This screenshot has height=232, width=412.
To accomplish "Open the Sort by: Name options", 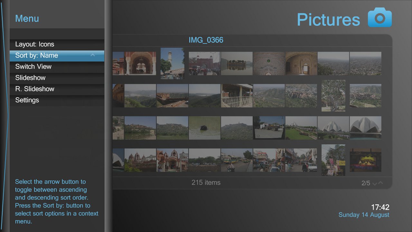I will (x=48, y=55).
